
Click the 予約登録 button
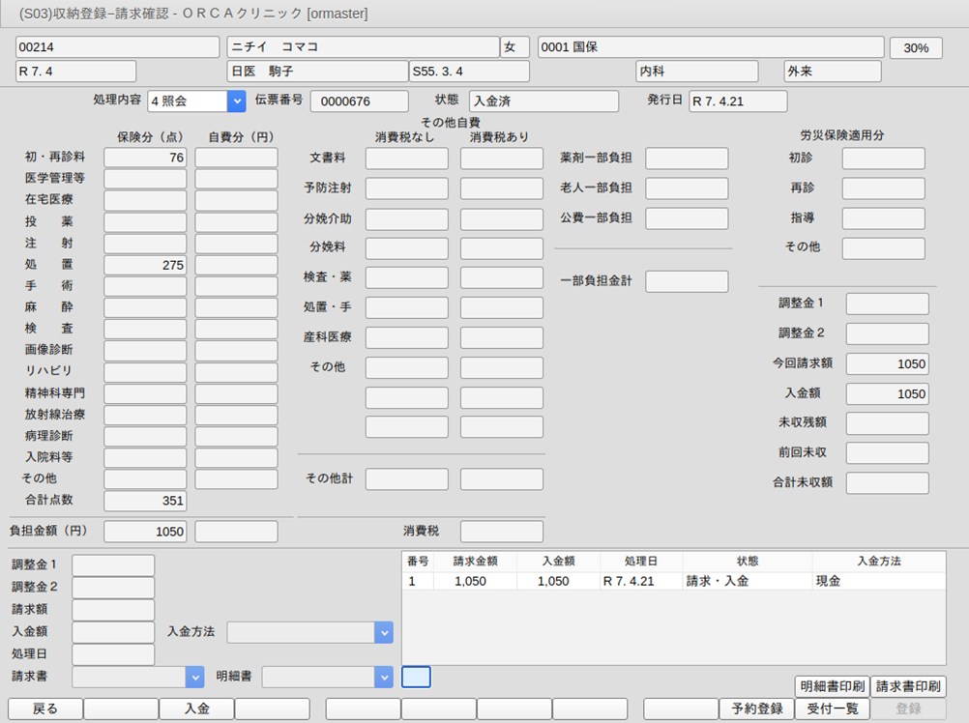click(757, 709)
